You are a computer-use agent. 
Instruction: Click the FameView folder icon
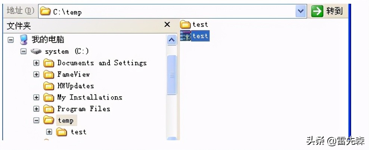[x=49, y=75]
